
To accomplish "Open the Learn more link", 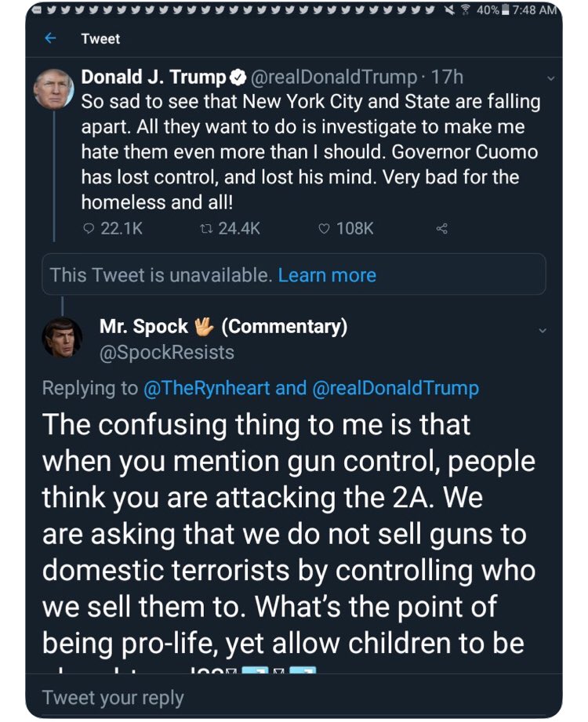I will pos(327,275).
